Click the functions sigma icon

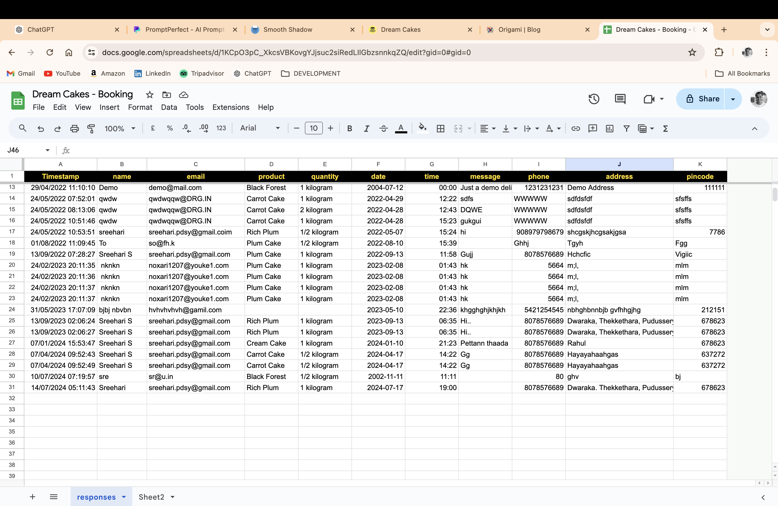[x=665, y=128]
